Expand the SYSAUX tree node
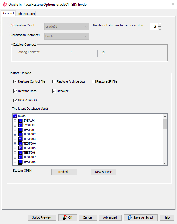The height and width of the screenshot is (224, 177). pyautogui.click(x=15, y=121)
